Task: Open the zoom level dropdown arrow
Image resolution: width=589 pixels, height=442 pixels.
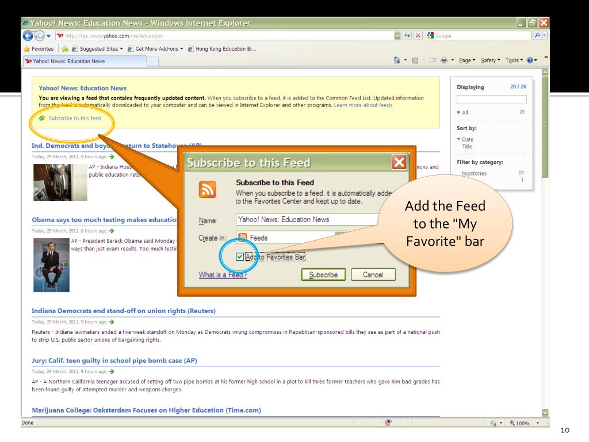Action: (x=538, y=423)
